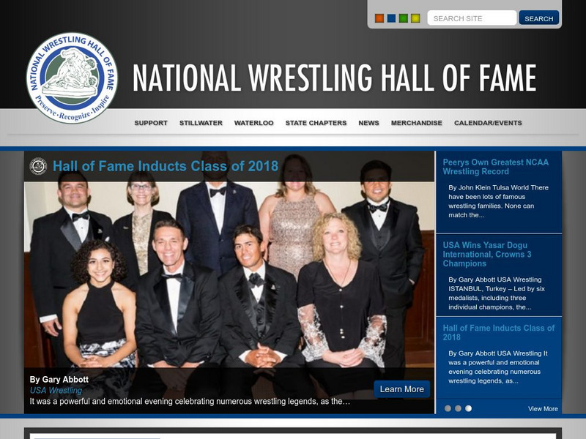The width and height of the screenshot is (586, 439).
Task: Select the MERCHANDISE menu item
Action: tap(416, 124)
